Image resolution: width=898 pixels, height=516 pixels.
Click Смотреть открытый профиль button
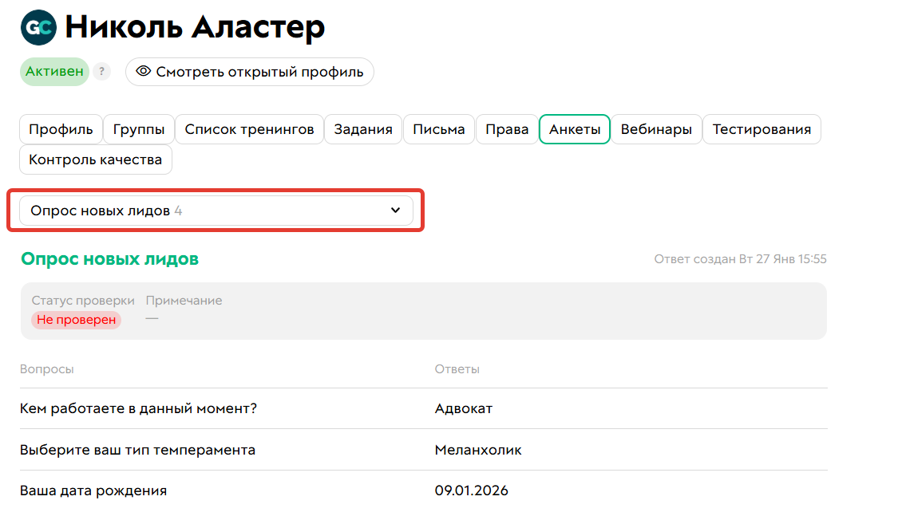tap(248, 72)
